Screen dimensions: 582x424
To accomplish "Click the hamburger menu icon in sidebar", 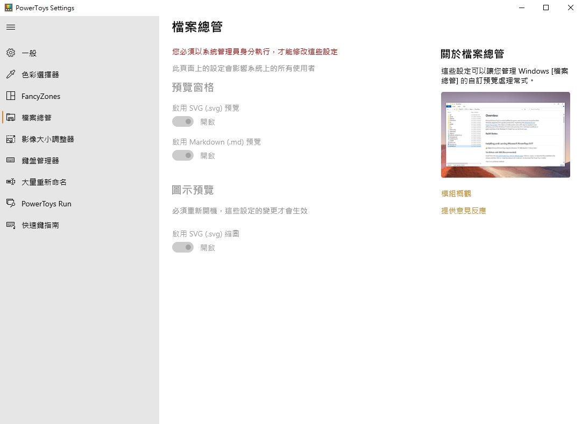I will pos(11,27).
